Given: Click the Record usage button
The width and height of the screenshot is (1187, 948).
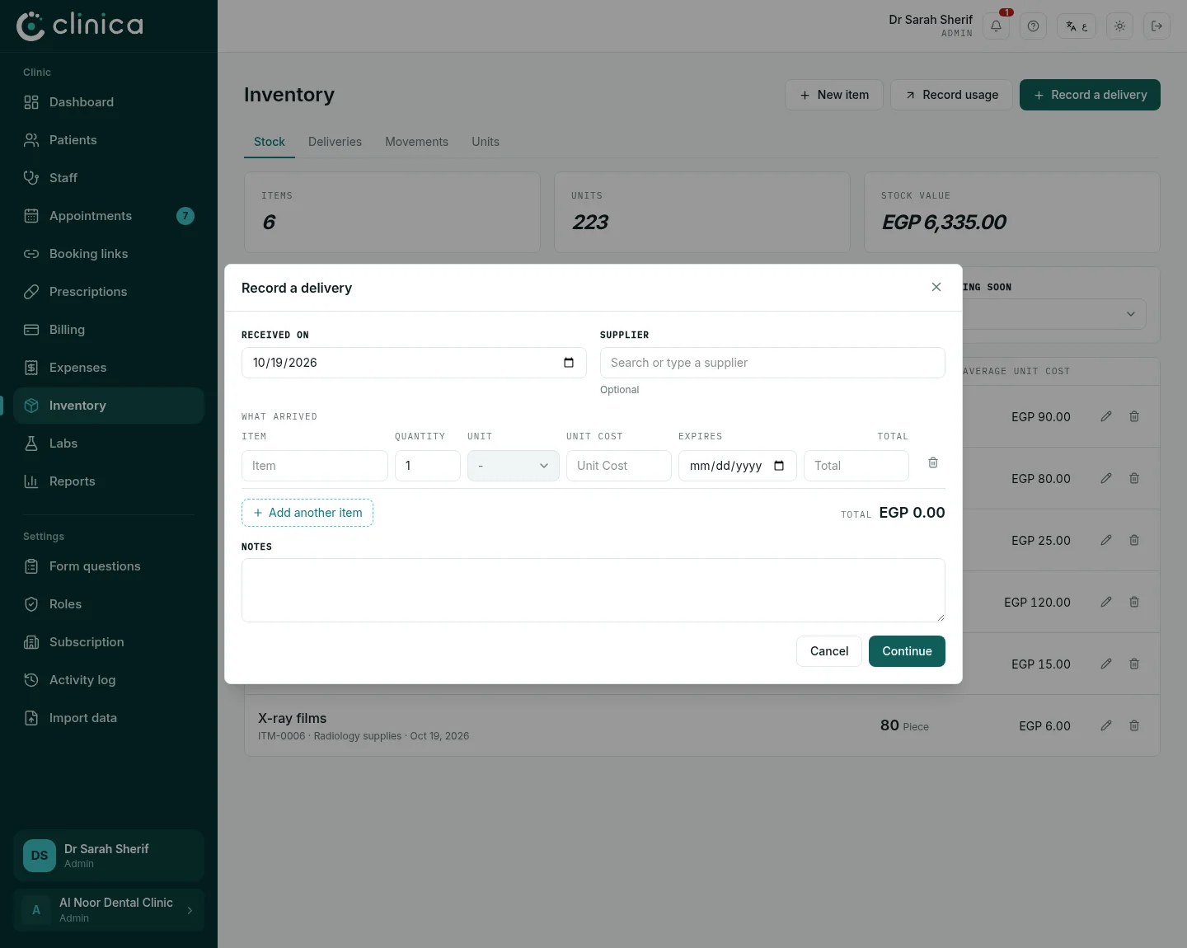Looking at the screenshot, I should pos(952,95).
